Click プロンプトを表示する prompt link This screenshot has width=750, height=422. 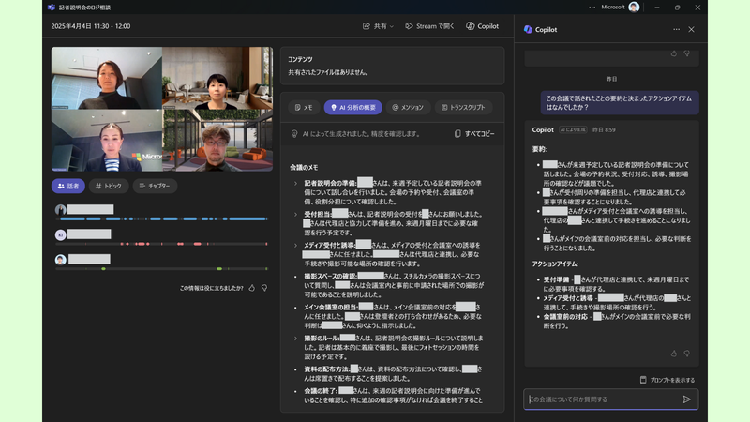(667, 380)
